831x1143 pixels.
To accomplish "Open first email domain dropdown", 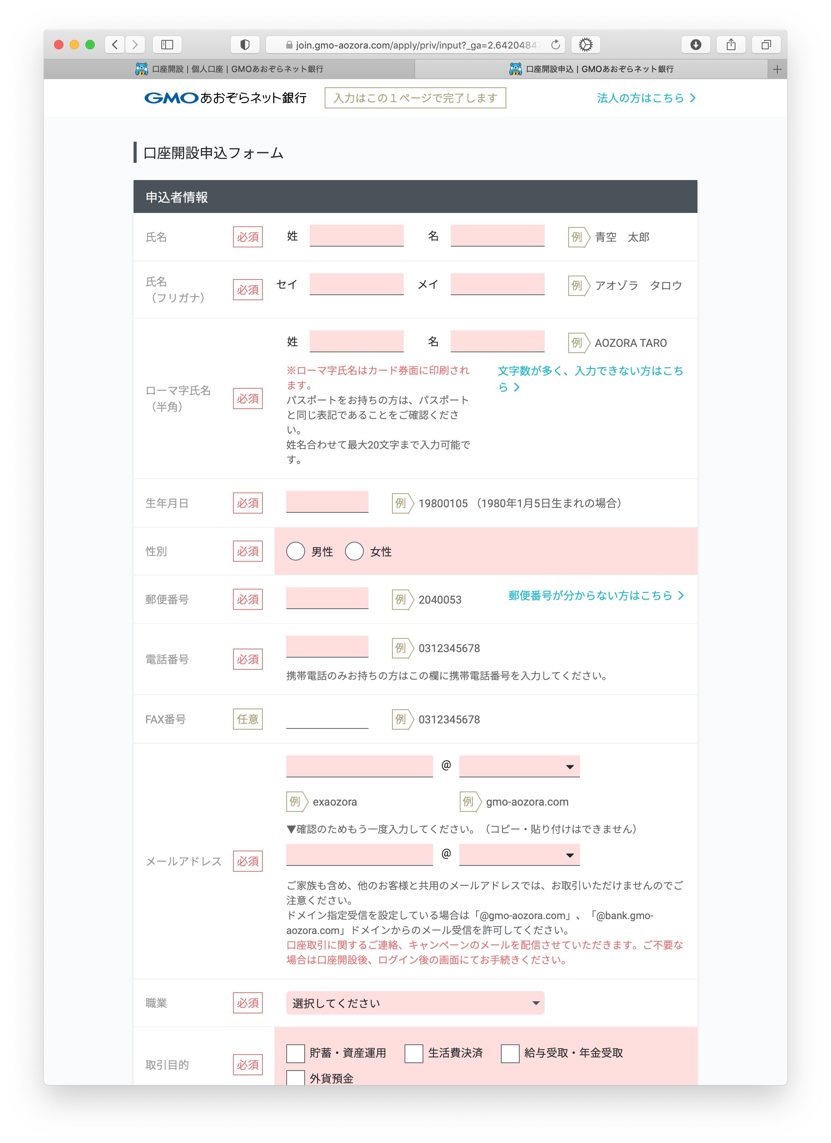I will pos(519,766).
